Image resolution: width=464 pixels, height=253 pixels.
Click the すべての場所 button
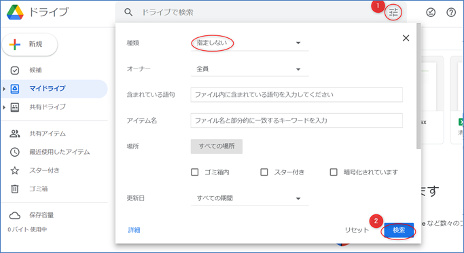click(x=217, y=147)
